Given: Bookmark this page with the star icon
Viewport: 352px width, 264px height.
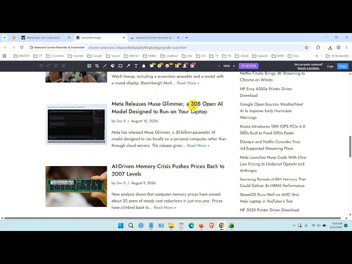Looking at the screenshot, I should [x=306, y=47].
